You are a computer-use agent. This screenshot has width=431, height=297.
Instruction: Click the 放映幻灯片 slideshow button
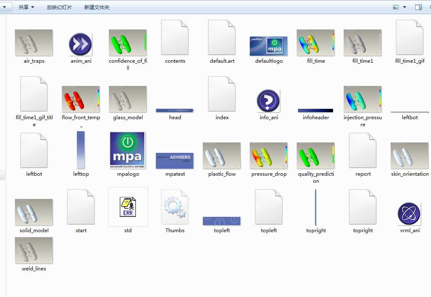[x=59, y=7]
